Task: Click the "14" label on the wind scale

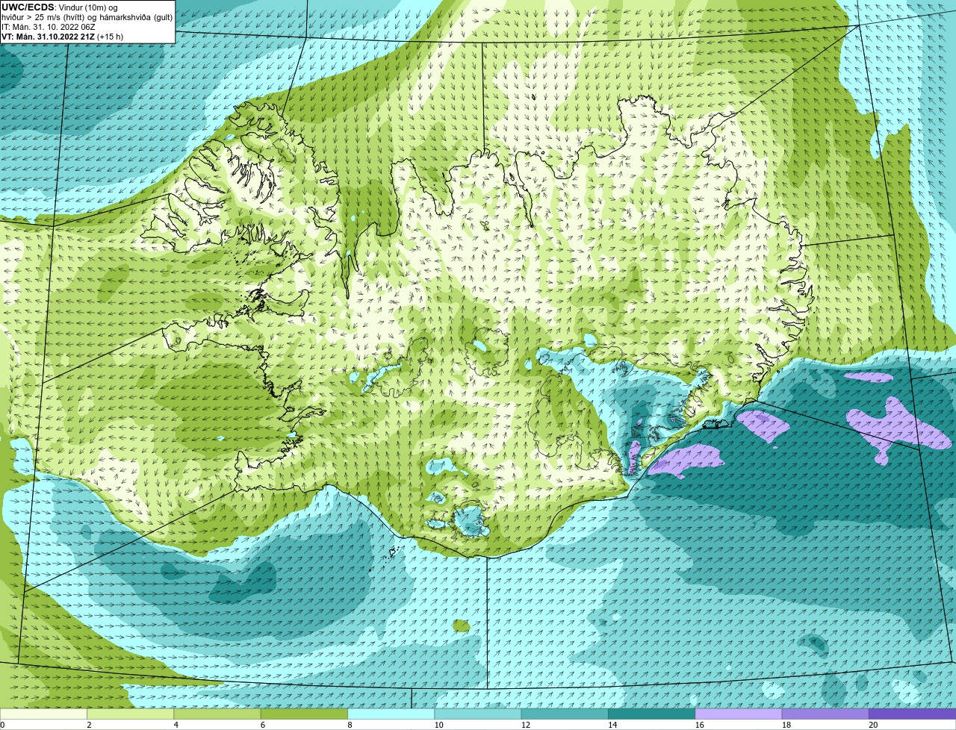Action: 612,725
